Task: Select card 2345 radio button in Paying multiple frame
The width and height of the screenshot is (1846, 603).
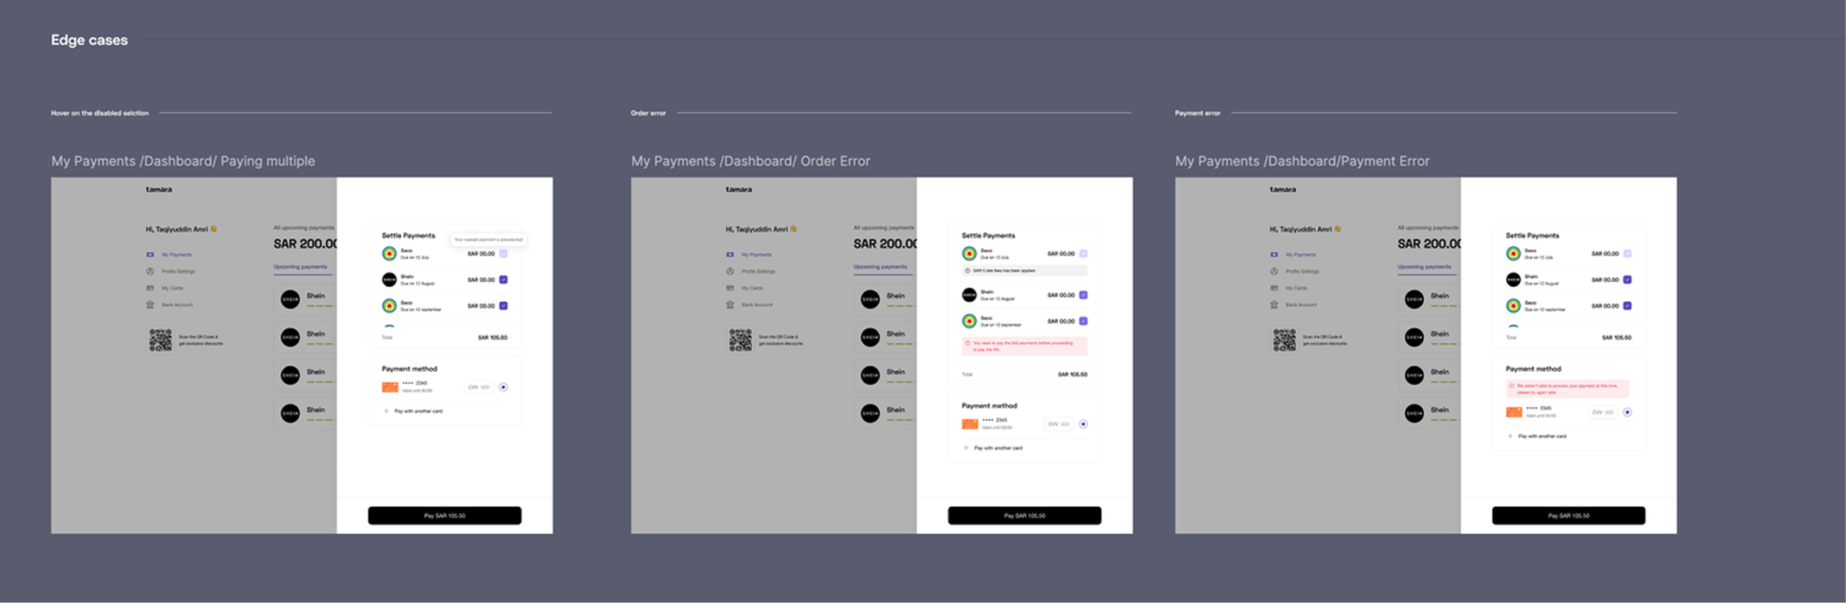Action: tap(503, 387)
